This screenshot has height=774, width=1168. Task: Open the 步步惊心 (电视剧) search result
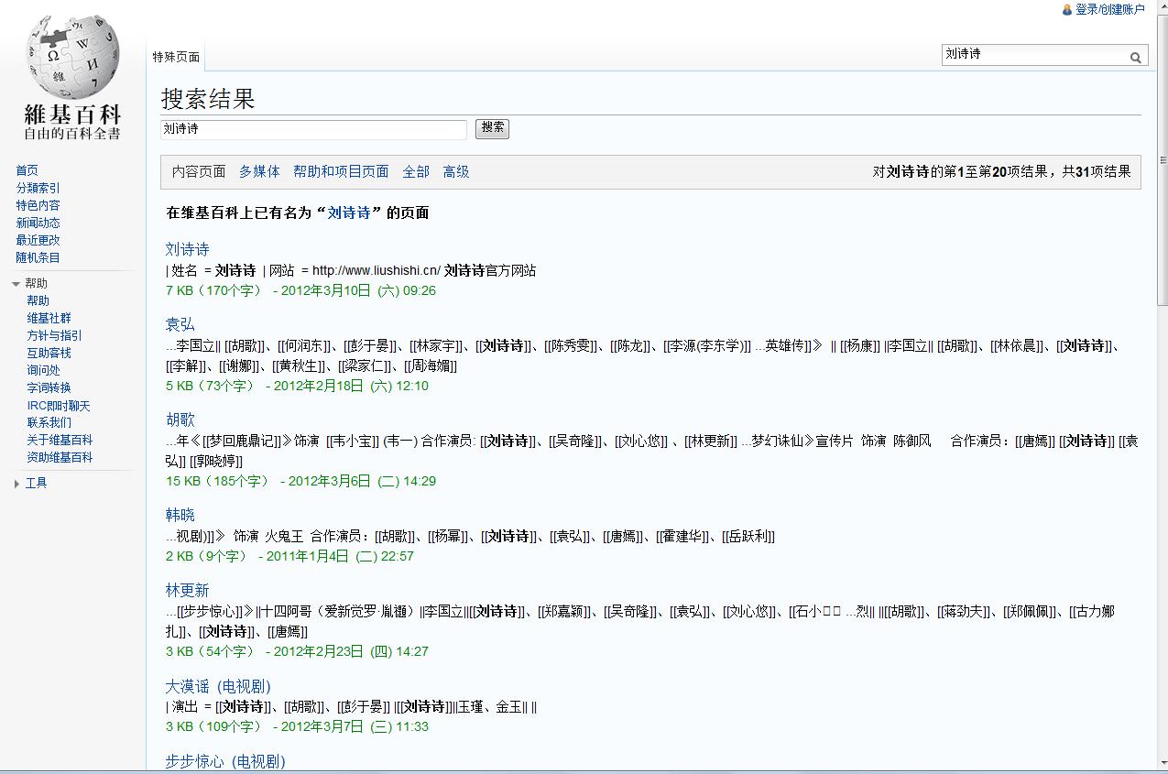tap(225, 761)
